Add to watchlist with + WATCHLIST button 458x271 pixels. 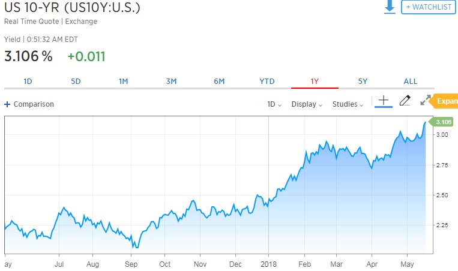coord(429,7)
